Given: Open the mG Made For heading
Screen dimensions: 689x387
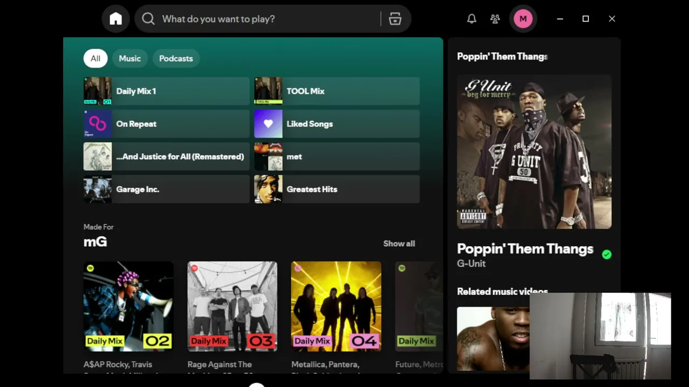Looking at the screenshot, I should point(95,242).
